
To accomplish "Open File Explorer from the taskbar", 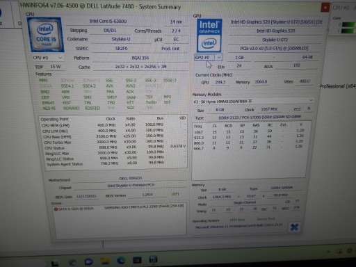I will coord(105,261).
